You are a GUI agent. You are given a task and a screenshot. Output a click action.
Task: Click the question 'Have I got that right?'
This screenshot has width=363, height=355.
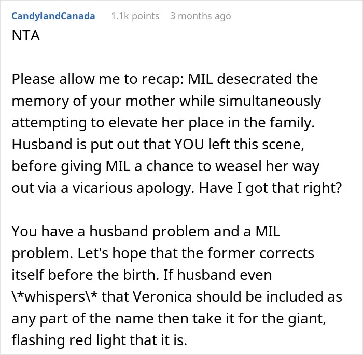click(x=270, y=188)
